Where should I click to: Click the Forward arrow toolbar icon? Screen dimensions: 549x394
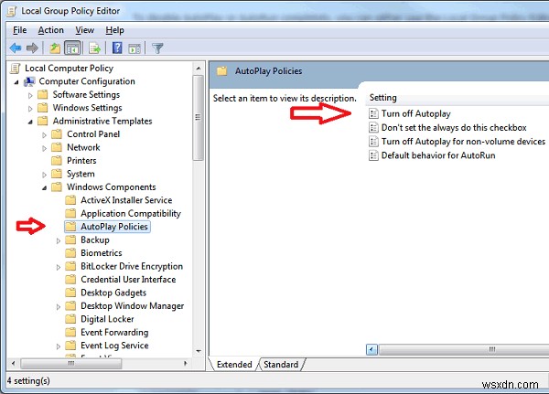click(32, 48)
